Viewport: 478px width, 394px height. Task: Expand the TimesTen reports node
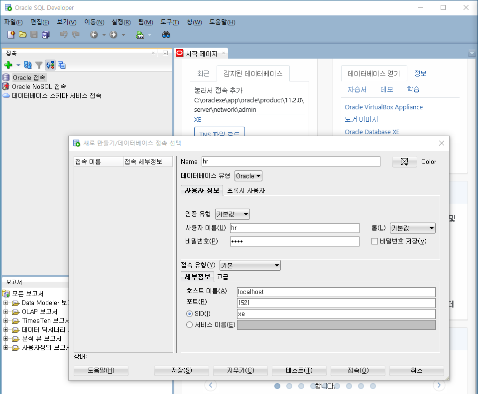5,320
